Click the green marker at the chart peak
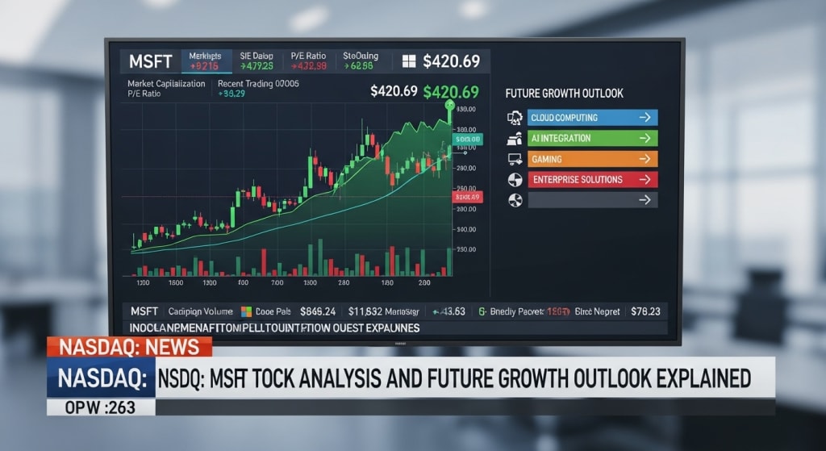 click(x=449, y=105)
